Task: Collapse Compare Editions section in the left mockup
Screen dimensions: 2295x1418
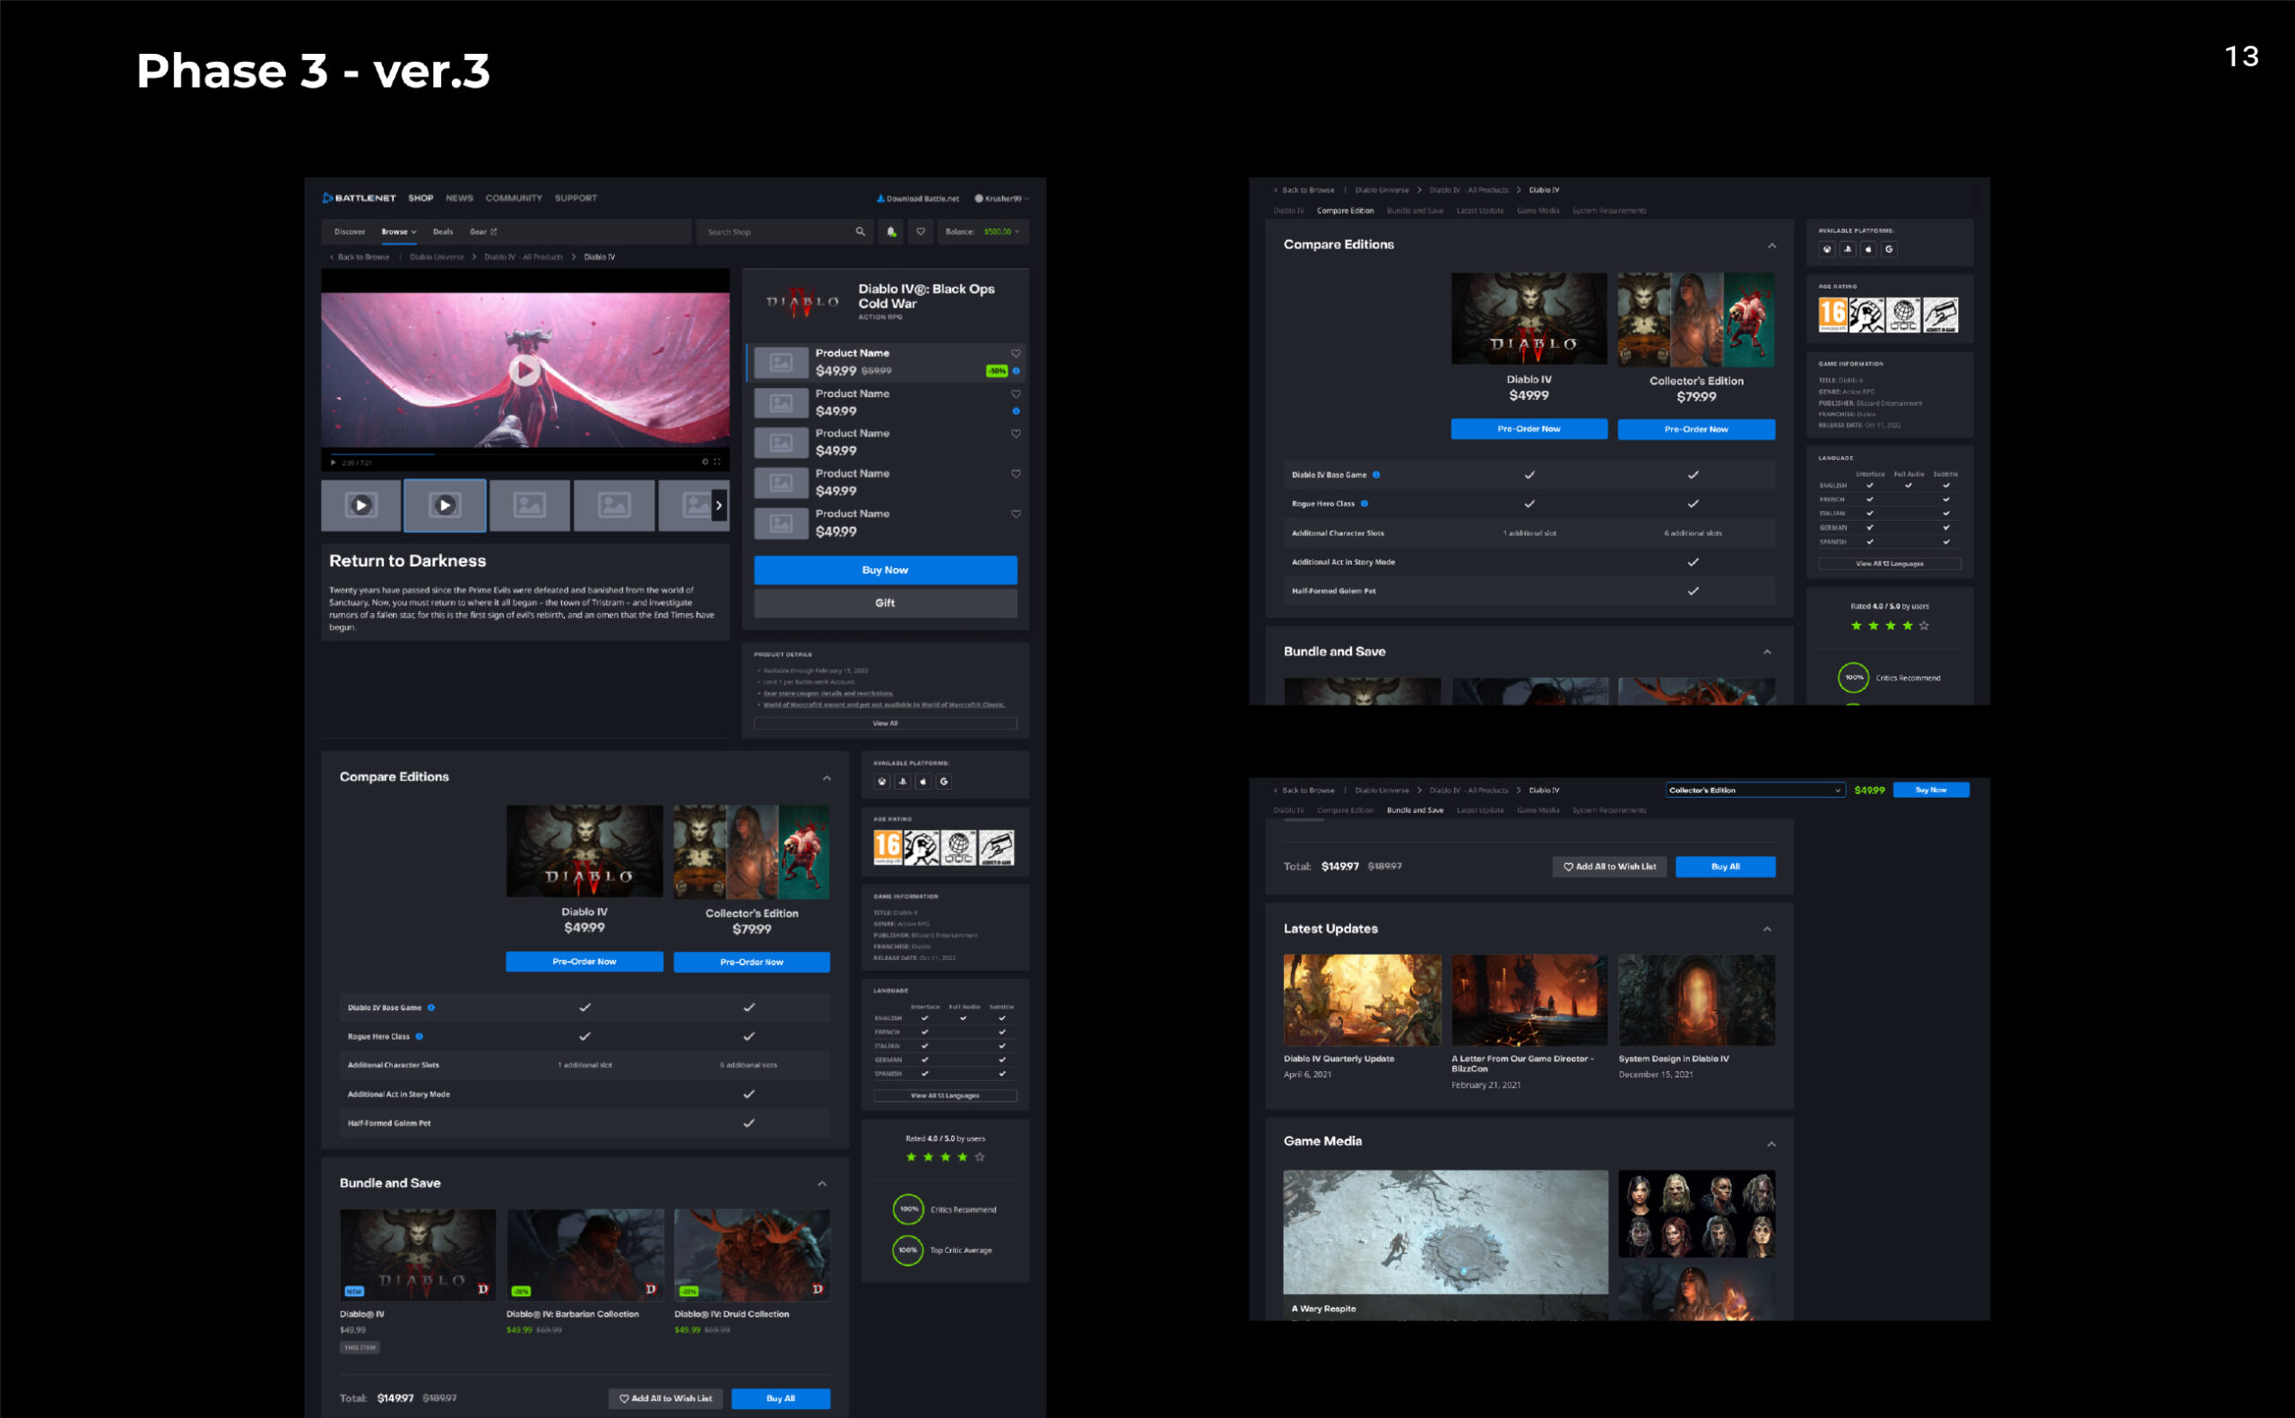Action: coord(827,777)
